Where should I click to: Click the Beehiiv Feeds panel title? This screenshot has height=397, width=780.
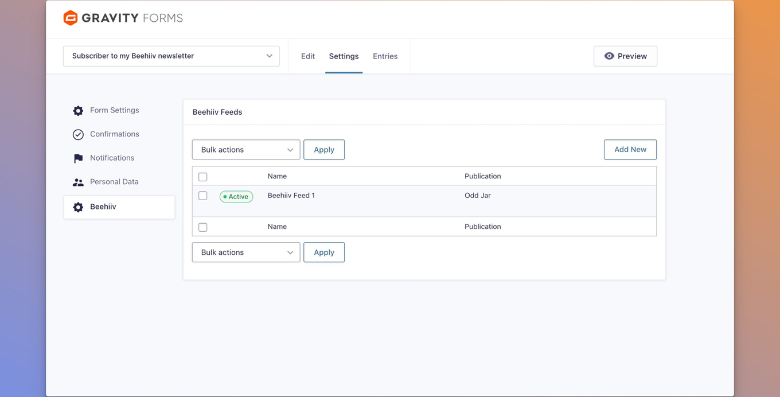point(217,112)
